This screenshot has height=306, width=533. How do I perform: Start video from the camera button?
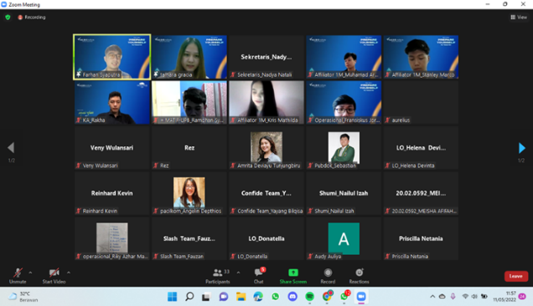coord(54,275)
